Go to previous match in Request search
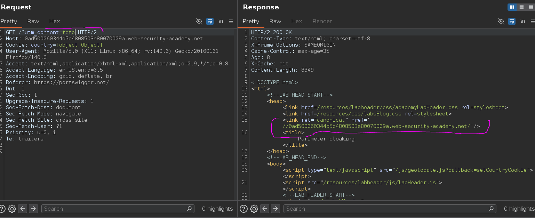 point(23,209)
